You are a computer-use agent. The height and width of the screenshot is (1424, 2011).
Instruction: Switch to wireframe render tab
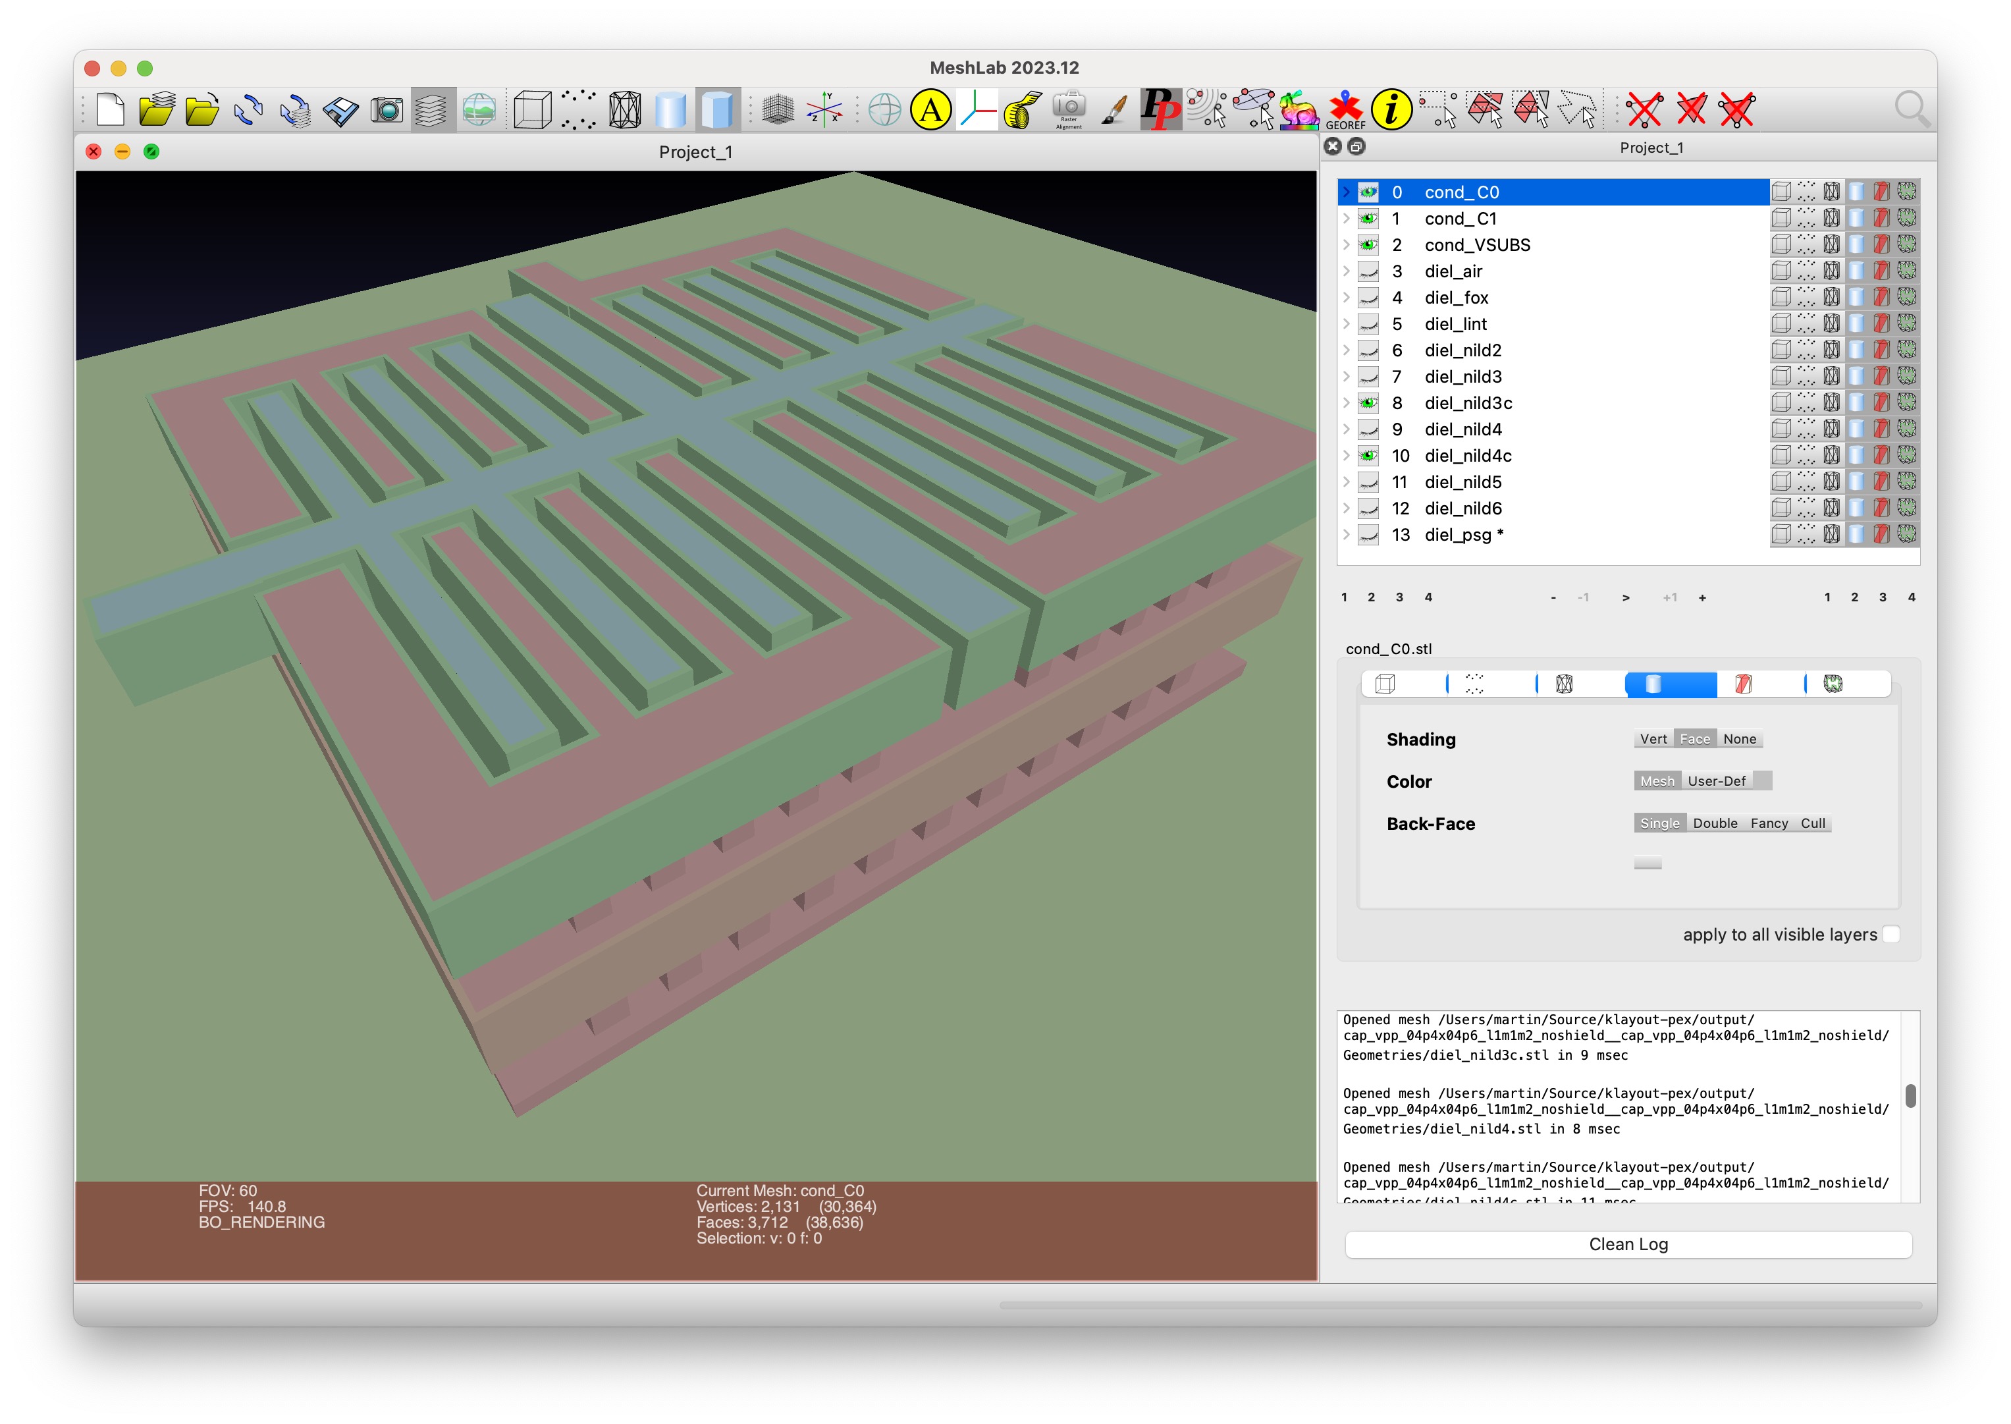(1582, 684)
